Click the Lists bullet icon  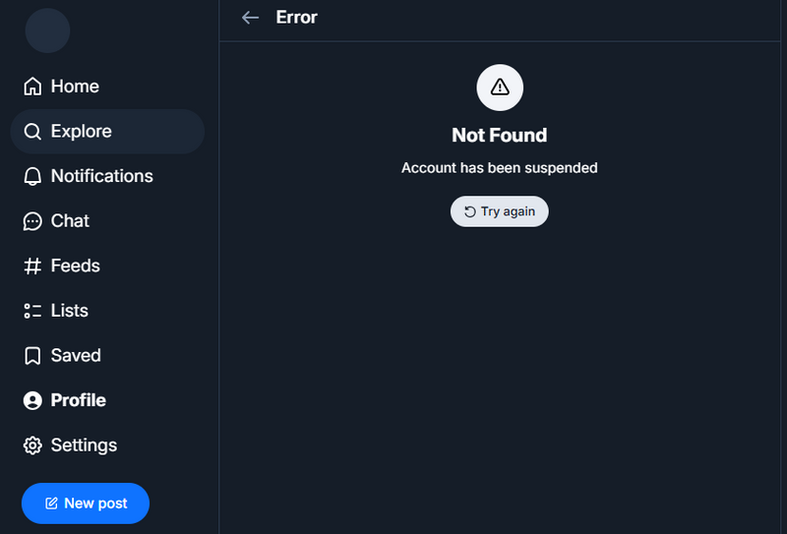coord(32,311)
